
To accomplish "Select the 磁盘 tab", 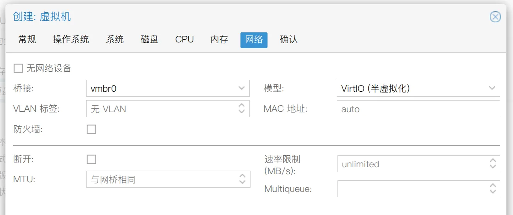I will coord(150,40).
